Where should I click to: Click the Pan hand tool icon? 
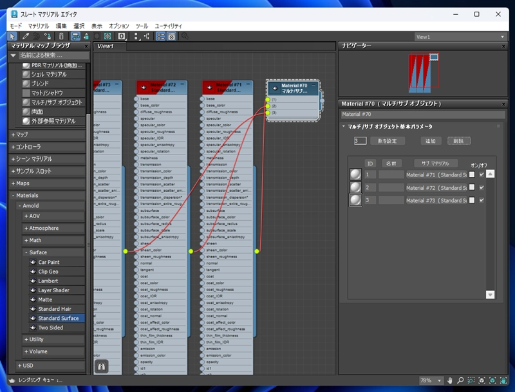[449, 380]
